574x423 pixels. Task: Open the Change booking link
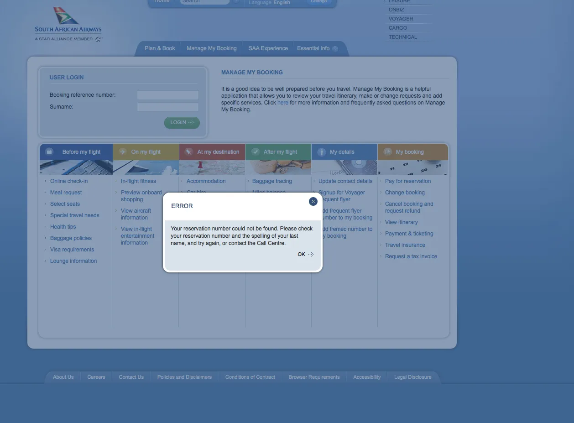(405, 193)
